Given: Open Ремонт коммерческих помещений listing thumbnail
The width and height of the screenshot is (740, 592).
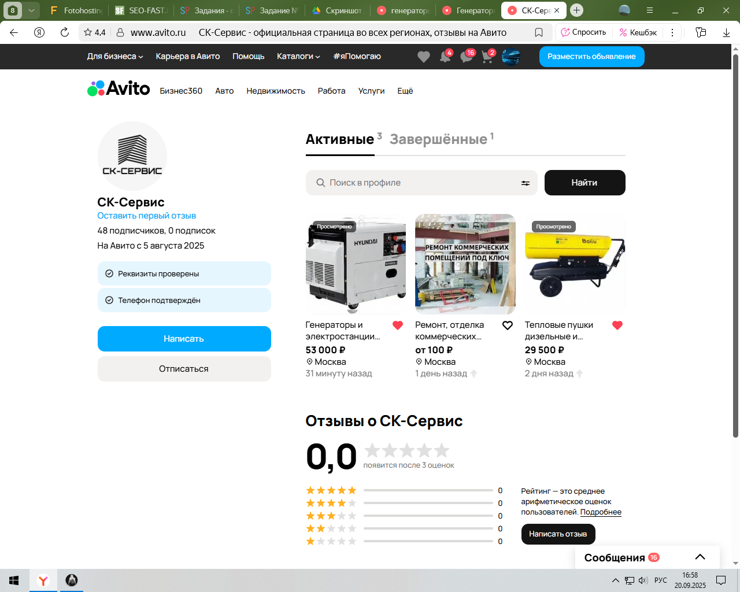Looking at the screenshot, I should pyautogui.click(x=465, y=264).
